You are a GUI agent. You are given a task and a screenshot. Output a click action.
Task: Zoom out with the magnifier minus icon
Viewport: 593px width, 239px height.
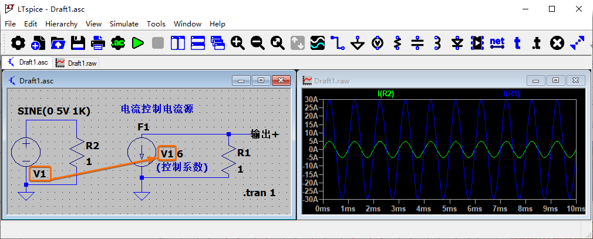pyautogui.click(x=258, y=43)
